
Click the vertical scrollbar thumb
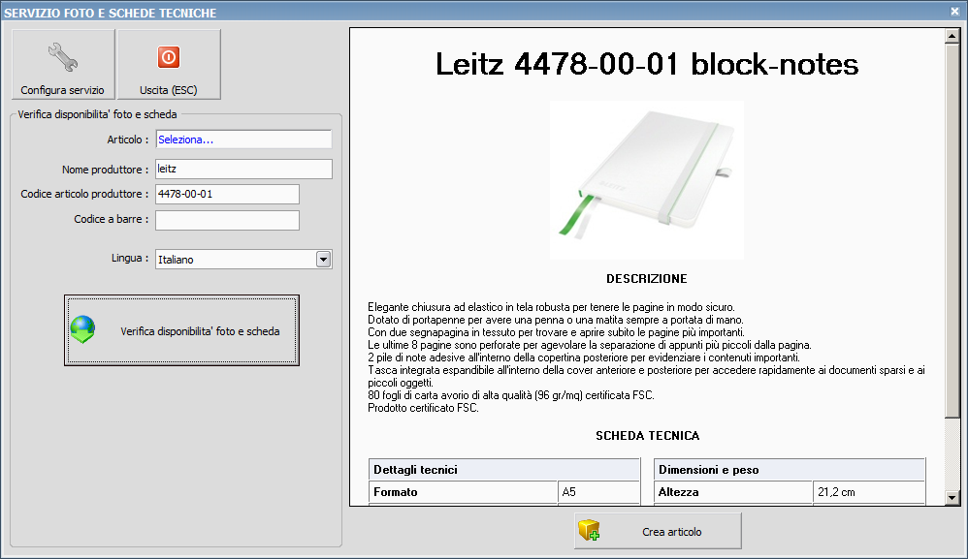pos(952,232)
